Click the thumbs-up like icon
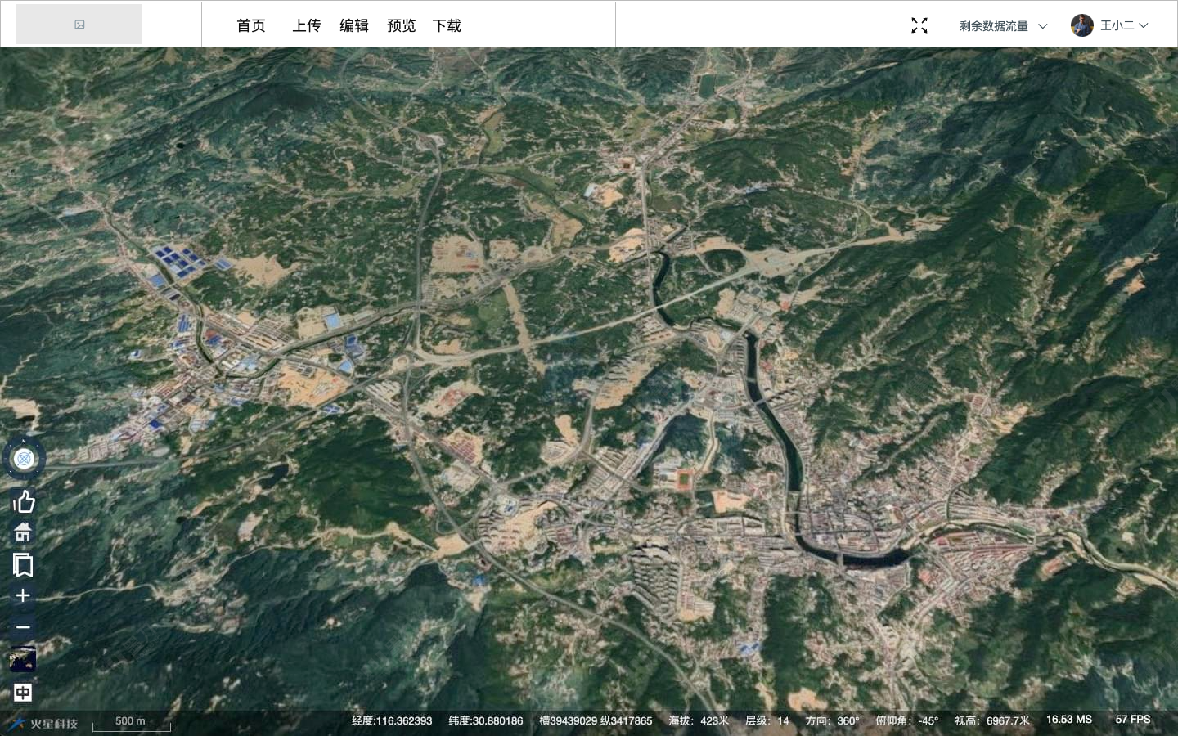Image resolution: width=1178 pixels, height=736 pixels. point(24,501)
